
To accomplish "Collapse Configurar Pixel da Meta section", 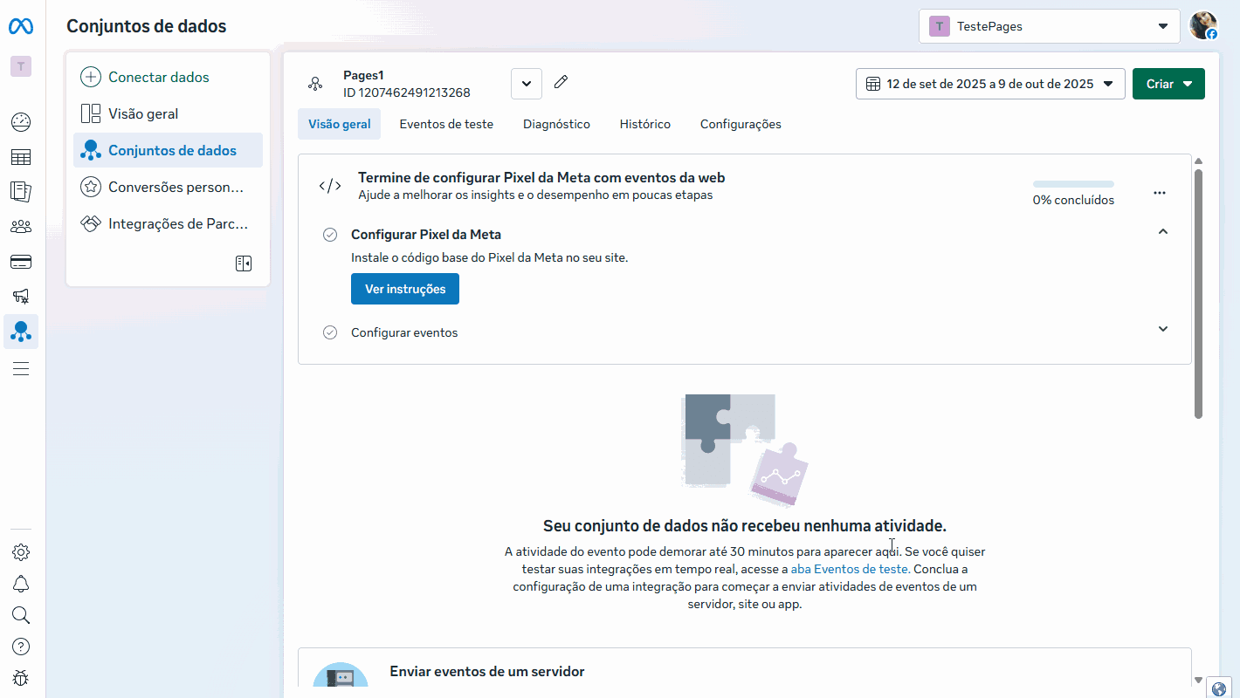I will [x=1162, y=231].
